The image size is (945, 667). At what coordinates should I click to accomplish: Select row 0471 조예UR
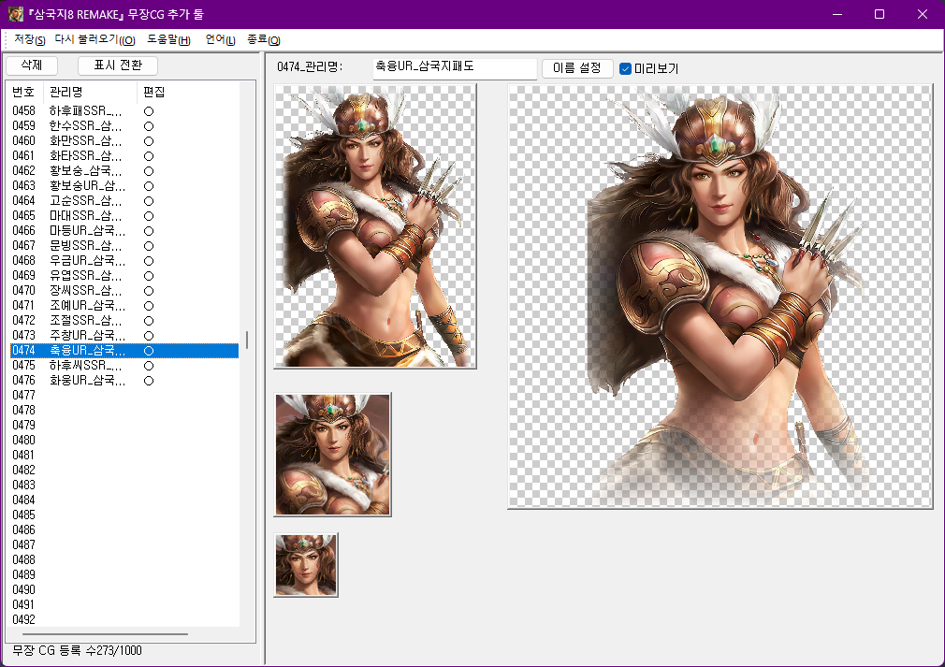point(124,306)
